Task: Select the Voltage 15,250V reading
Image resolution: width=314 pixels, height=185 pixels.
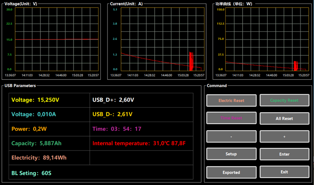Action: coord(35,100)
